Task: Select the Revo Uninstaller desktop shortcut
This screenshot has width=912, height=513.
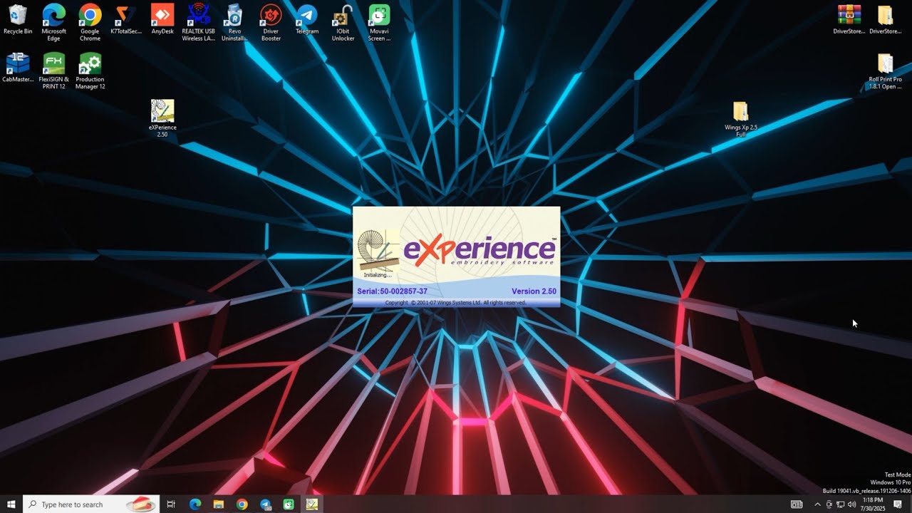Action: [x=234, y=23]
